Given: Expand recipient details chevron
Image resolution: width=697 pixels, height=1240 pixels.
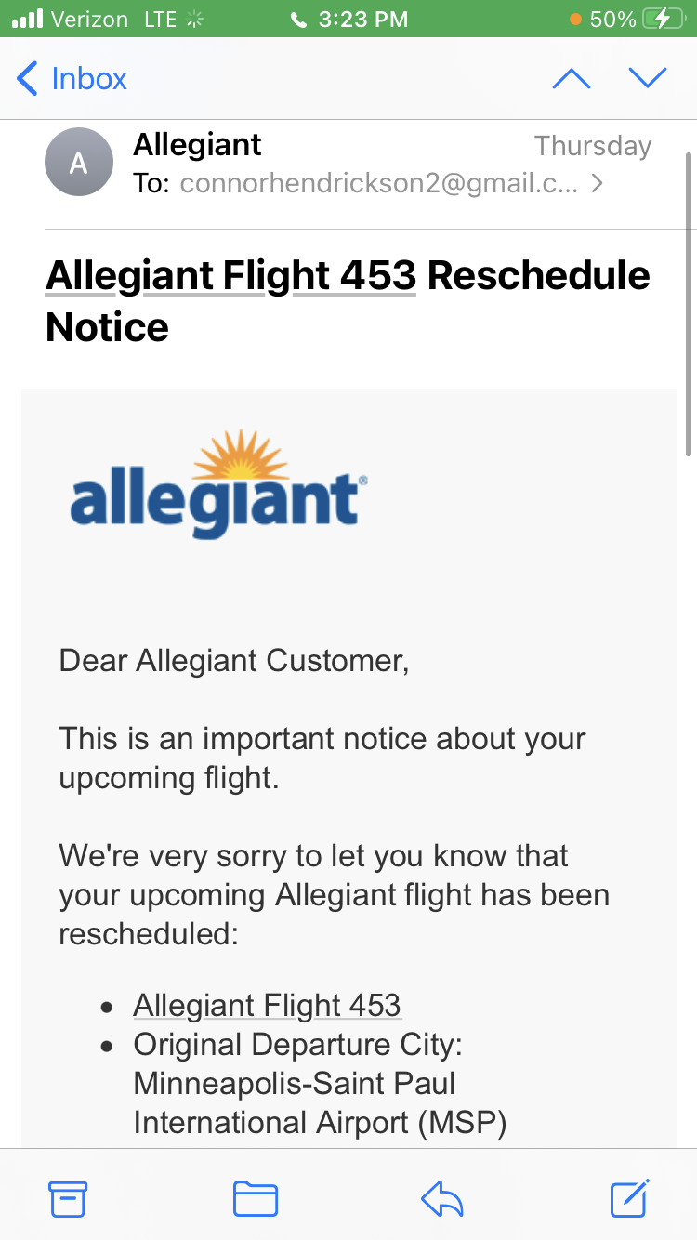Looking at the screenshot, I should 597,184.
